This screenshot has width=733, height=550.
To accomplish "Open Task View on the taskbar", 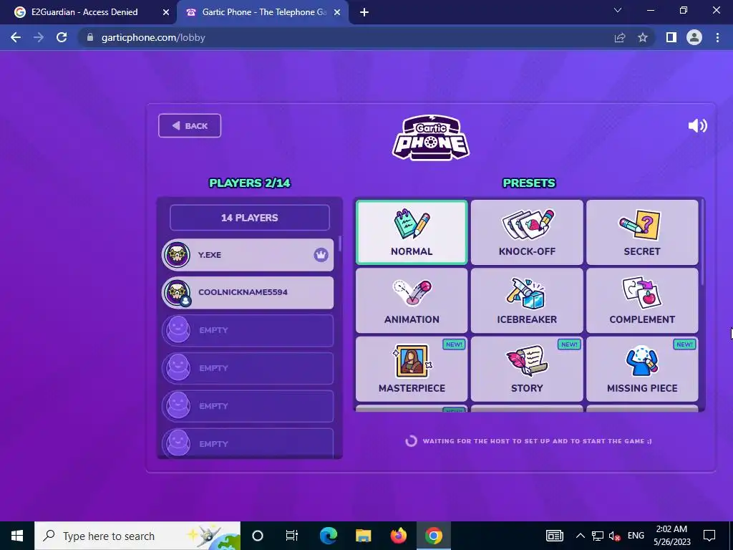I will [x=292, y=536].
